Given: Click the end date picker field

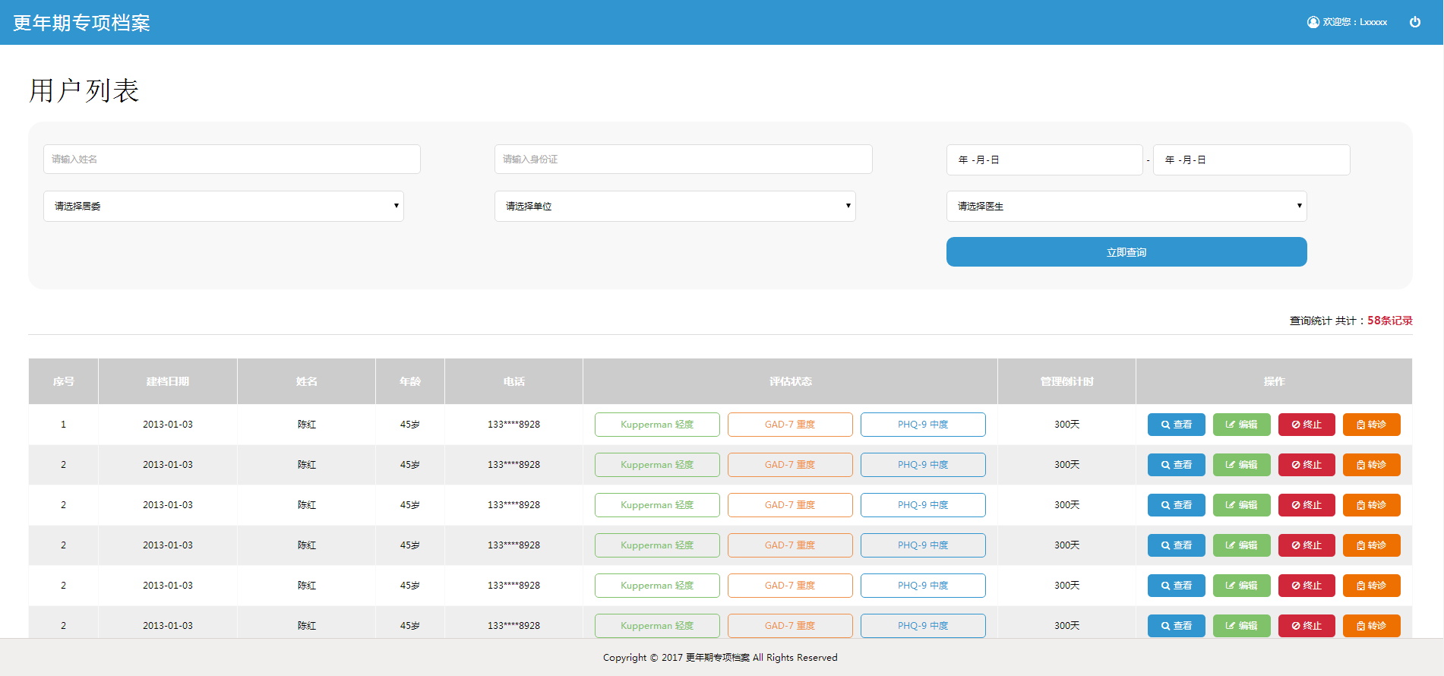Looking at the screenshot, I should click(1251, 160).
